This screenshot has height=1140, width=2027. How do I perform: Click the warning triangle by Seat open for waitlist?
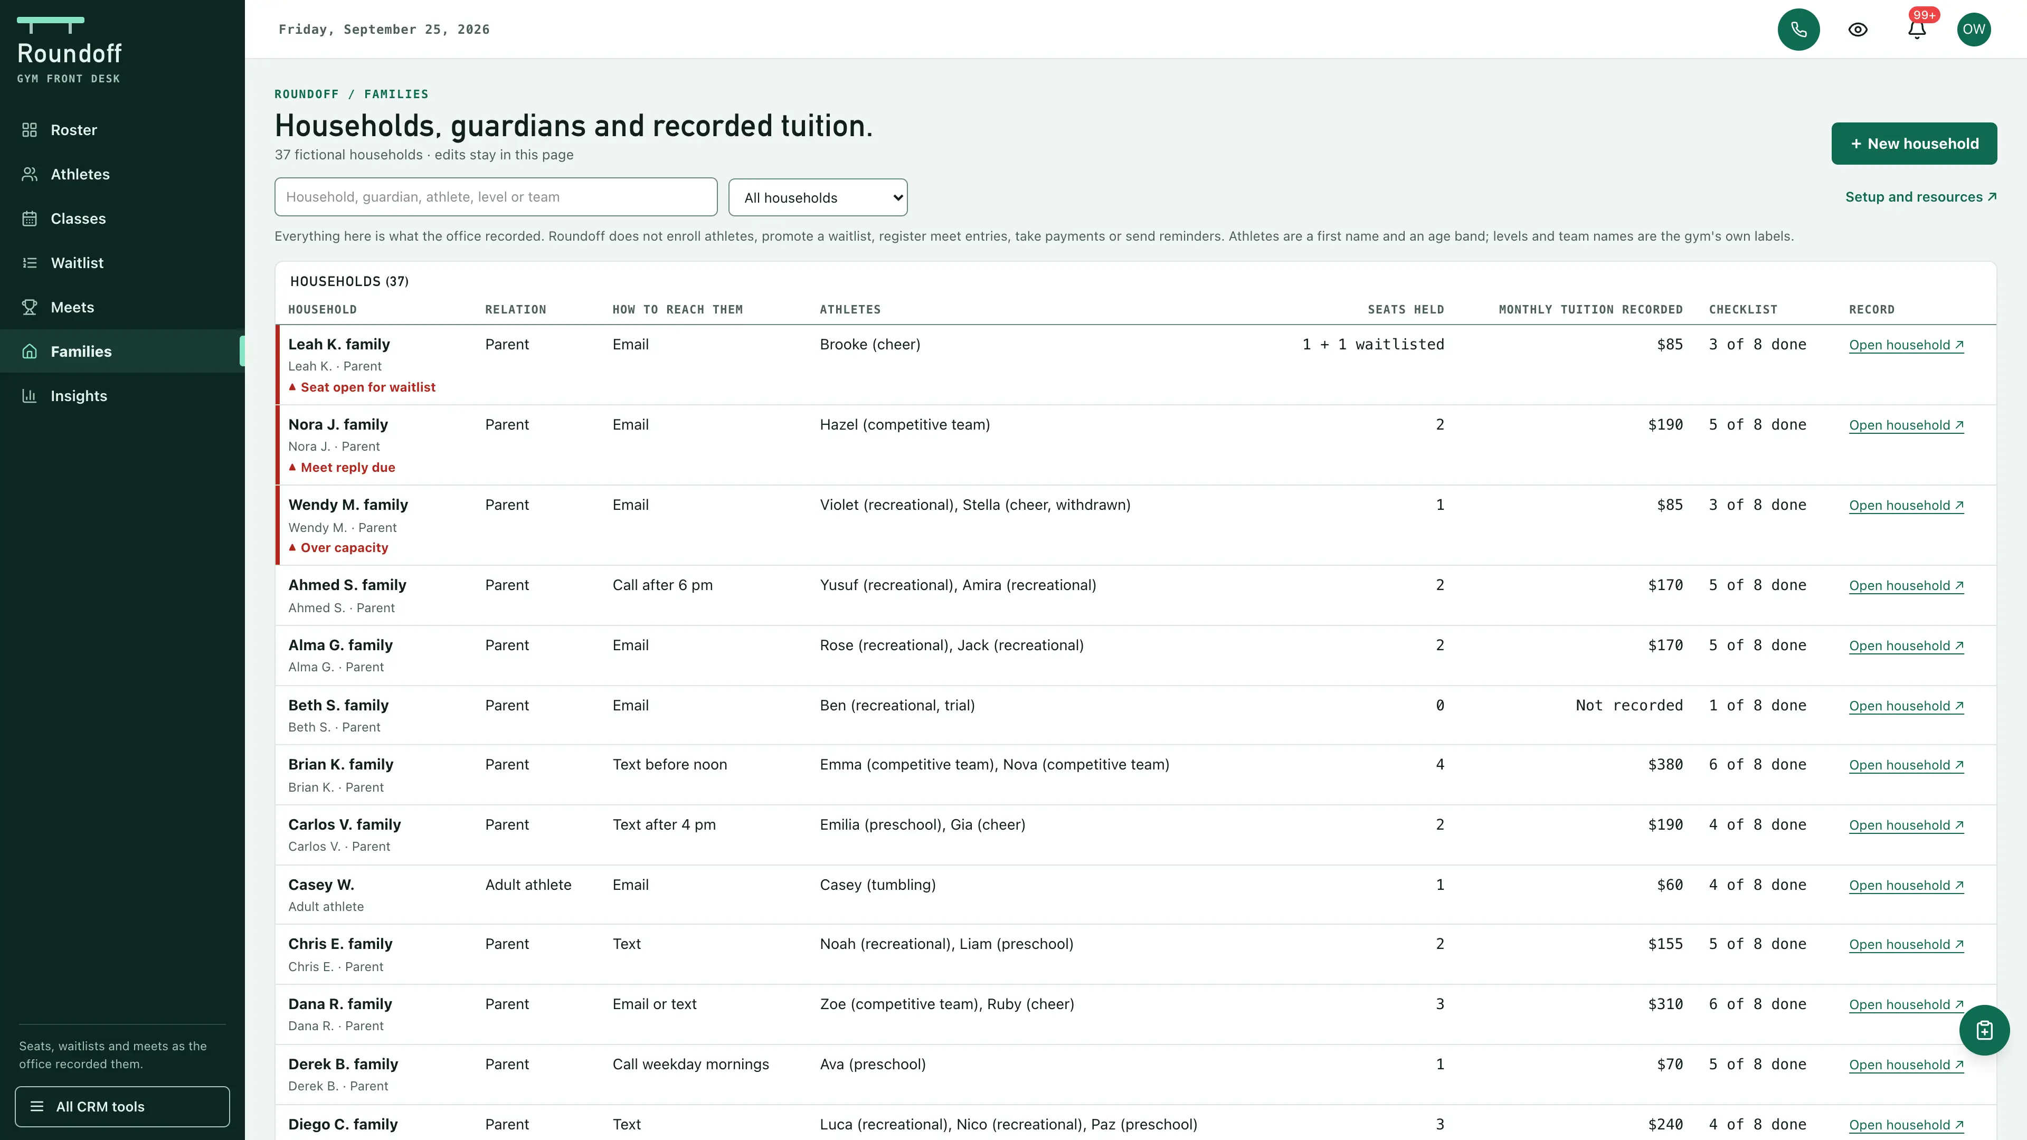click(292, 387)
